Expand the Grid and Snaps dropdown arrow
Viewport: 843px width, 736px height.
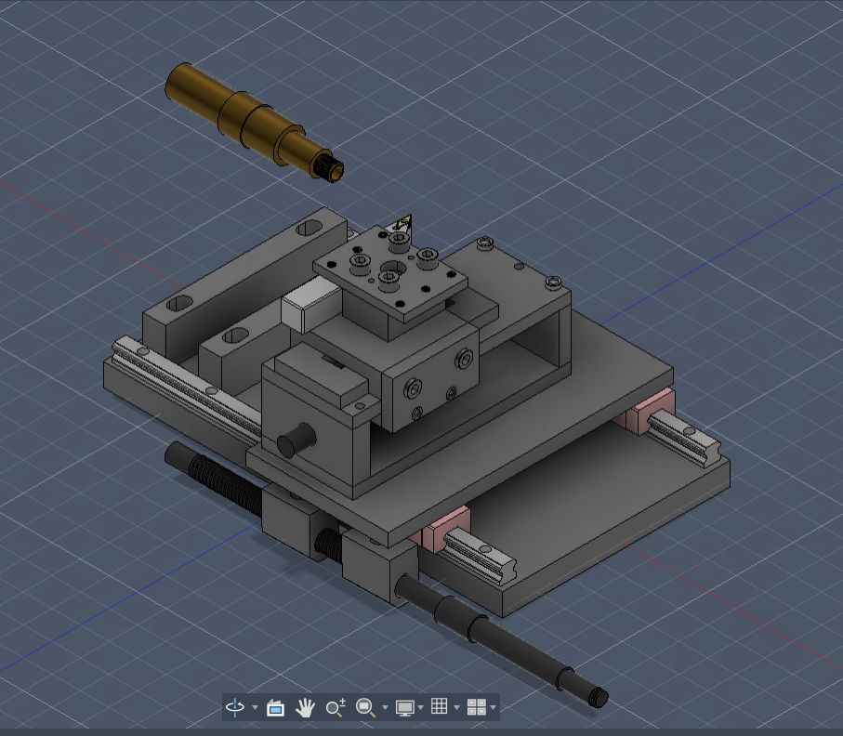tap(456, 707)
